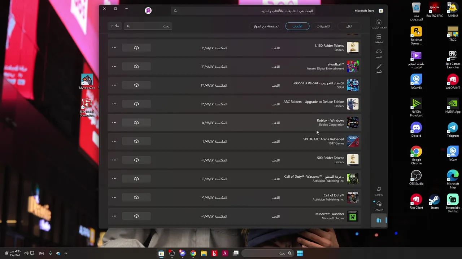Screen dimensions: 462x259
Task: Open 500 Raider Tokens title
Action: pyautogui.click(x=331, y=158)
